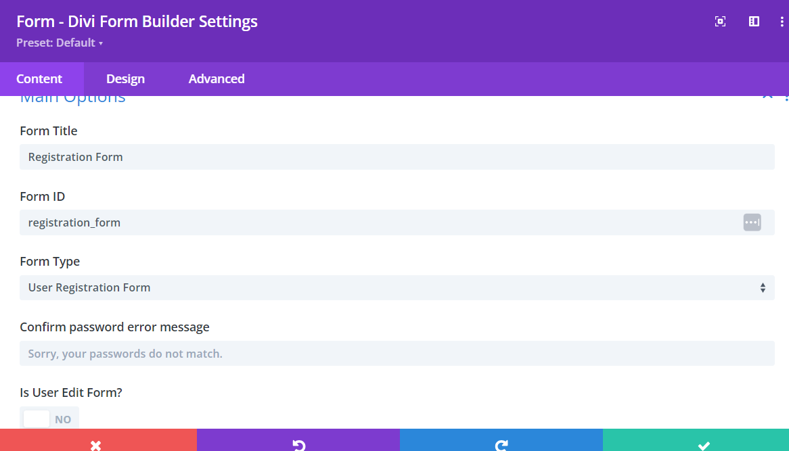Open the Advanced tab
Screen dimensions: 789x451
coord(217,78)
